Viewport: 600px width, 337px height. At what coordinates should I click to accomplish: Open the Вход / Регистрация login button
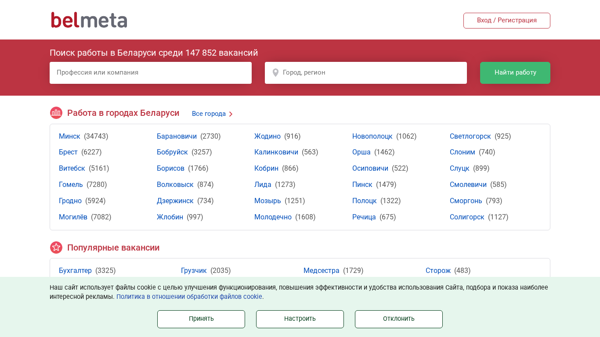click(x=506, y=21)
